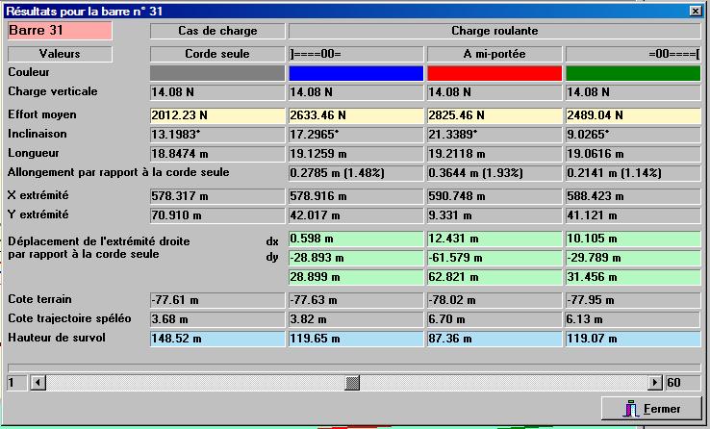Click the total displacement value 31.456 m

coord(633,277)
